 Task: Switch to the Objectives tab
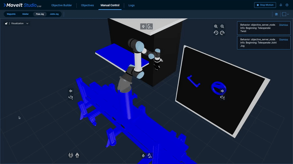(x=87, y=5)
